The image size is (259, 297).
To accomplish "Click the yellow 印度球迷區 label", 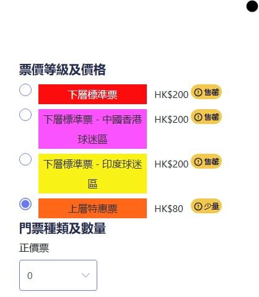I will click(92, 174).
